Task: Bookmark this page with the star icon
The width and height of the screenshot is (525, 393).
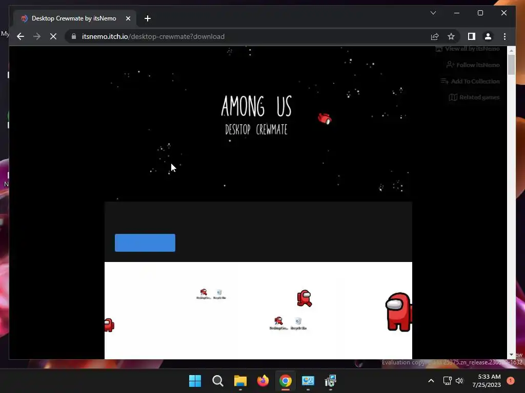Action: [451, 36]
